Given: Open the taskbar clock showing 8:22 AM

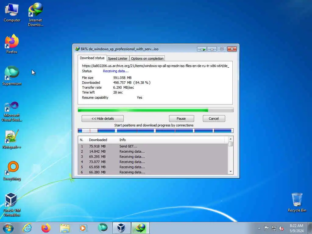Looking at the screenshot, I should 296,228.
